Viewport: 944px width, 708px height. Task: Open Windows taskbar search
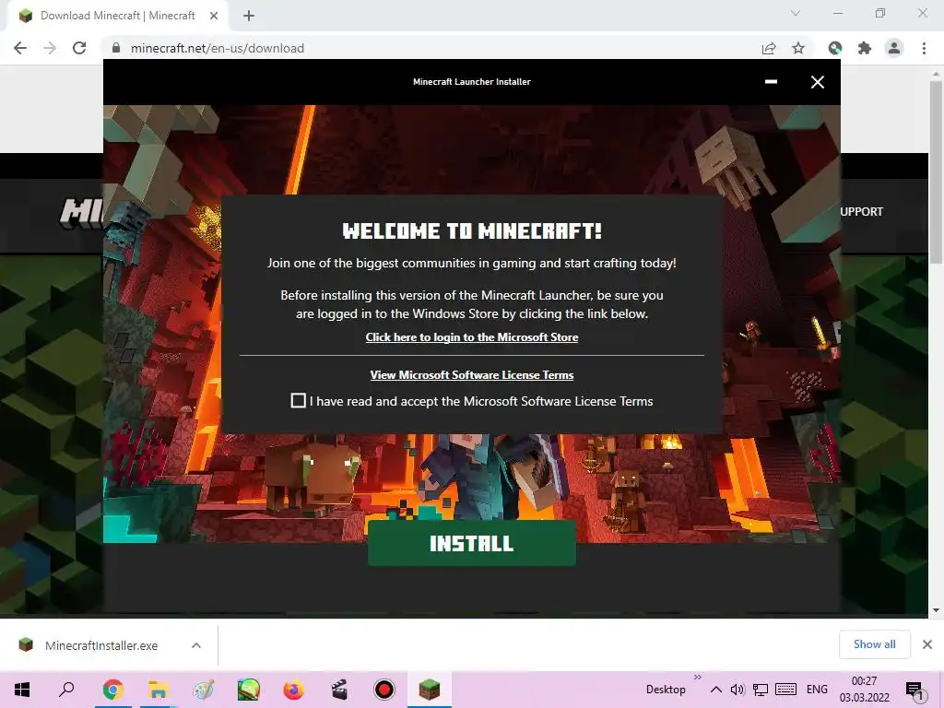[x=66, y=690]
